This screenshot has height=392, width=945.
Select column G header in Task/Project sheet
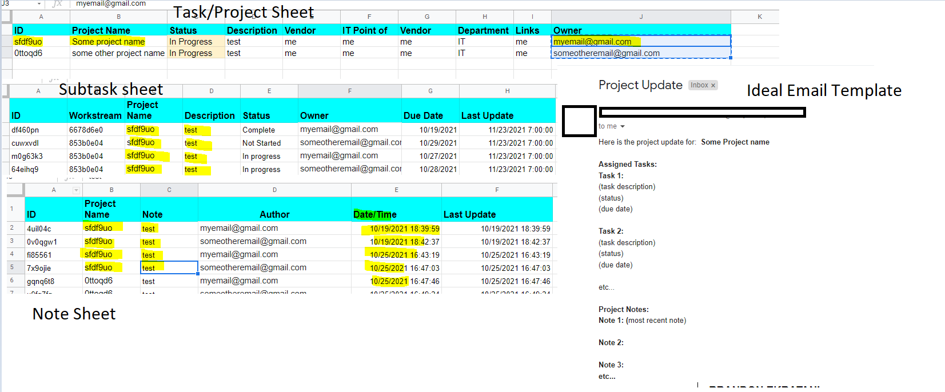(427, 17)
